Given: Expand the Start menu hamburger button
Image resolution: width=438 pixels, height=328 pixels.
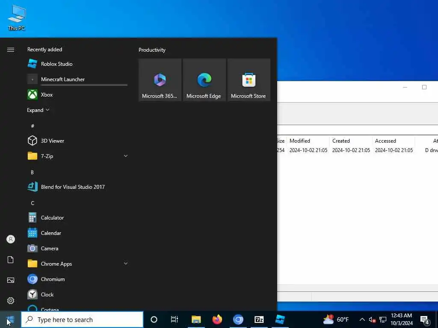Looking at the screenshot, I should (x=11, y=50).
